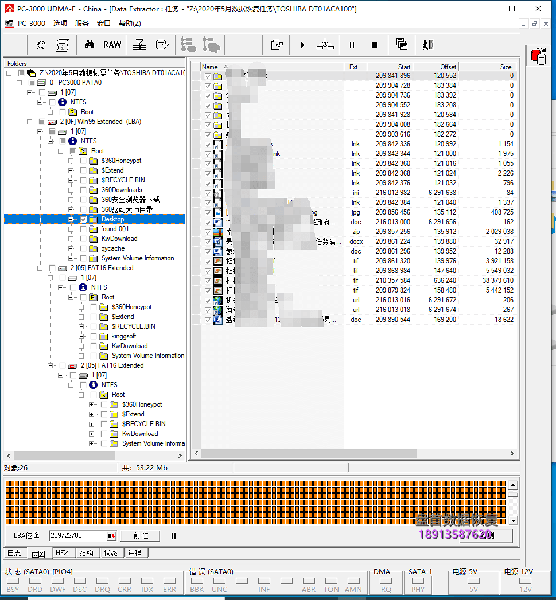The image size is (556, 600).
Task: Check the found.001 folder checkbox
Action: [x=83, y=229]
